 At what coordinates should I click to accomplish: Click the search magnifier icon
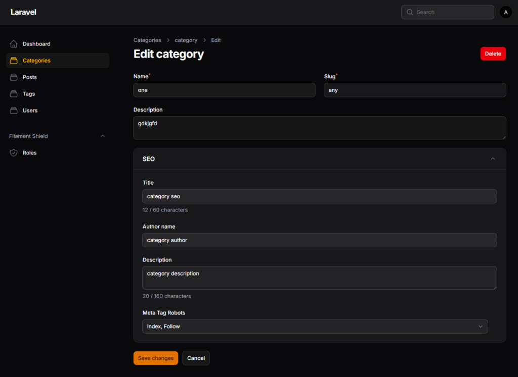tap(410, 12)
